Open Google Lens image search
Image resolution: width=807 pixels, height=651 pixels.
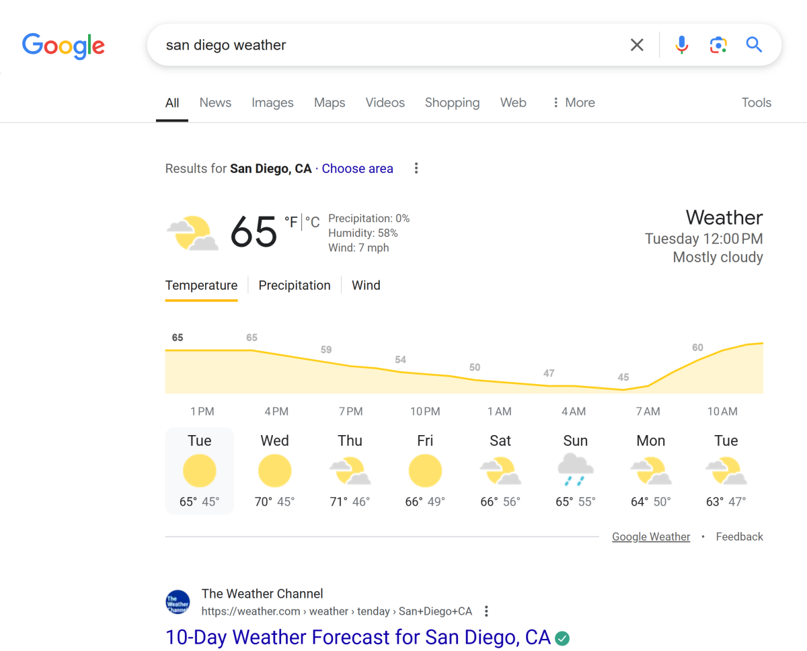tap(718, 45)
